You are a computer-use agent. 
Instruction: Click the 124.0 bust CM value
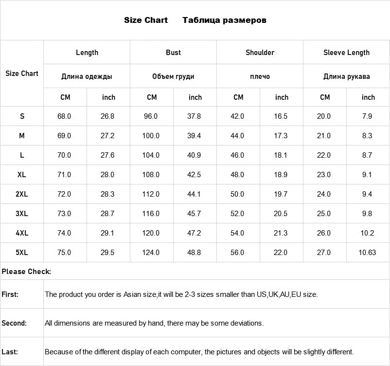[x=151, y=253]
